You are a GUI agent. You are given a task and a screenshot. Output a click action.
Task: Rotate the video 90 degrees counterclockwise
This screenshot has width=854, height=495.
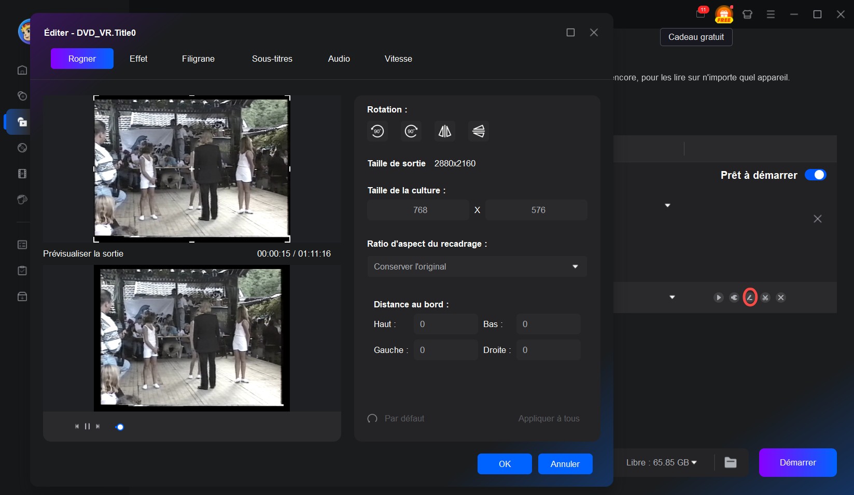coord(377,131)
